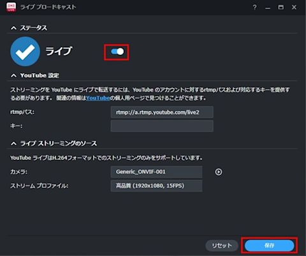Close the Live Broadcast window
306x256 pixels.
[x=294, y=8]
